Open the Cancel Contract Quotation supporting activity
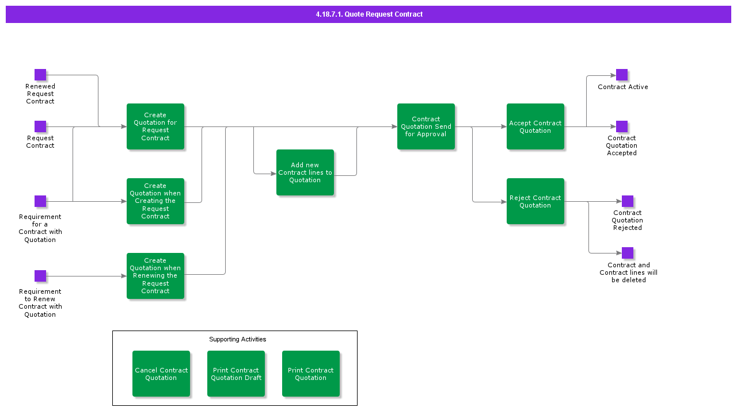The image size is (737, 411). point(161,374)
